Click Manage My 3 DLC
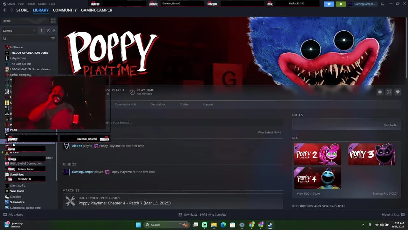Viewport: 408px width, 230px height. click(385, 194)
